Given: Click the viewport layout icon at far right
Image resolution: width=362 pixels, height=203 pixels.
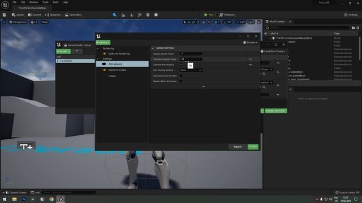Looking at the screenshot, I should tap(259, 23).
